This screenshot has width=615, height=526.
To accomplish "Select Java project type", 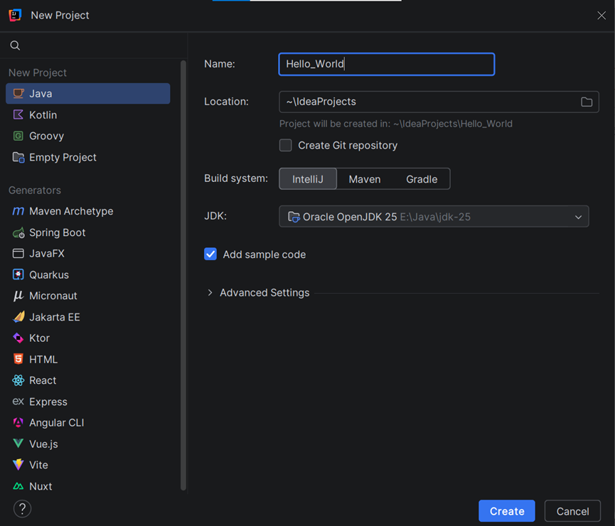I will click(88, 93).
